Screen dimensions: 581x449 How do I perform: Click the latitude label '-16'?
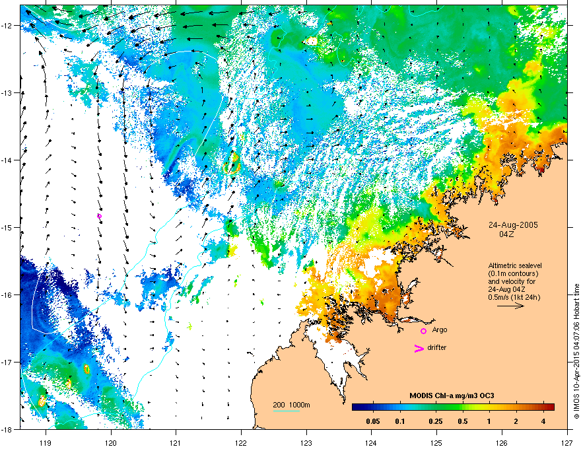pos(7,295)
